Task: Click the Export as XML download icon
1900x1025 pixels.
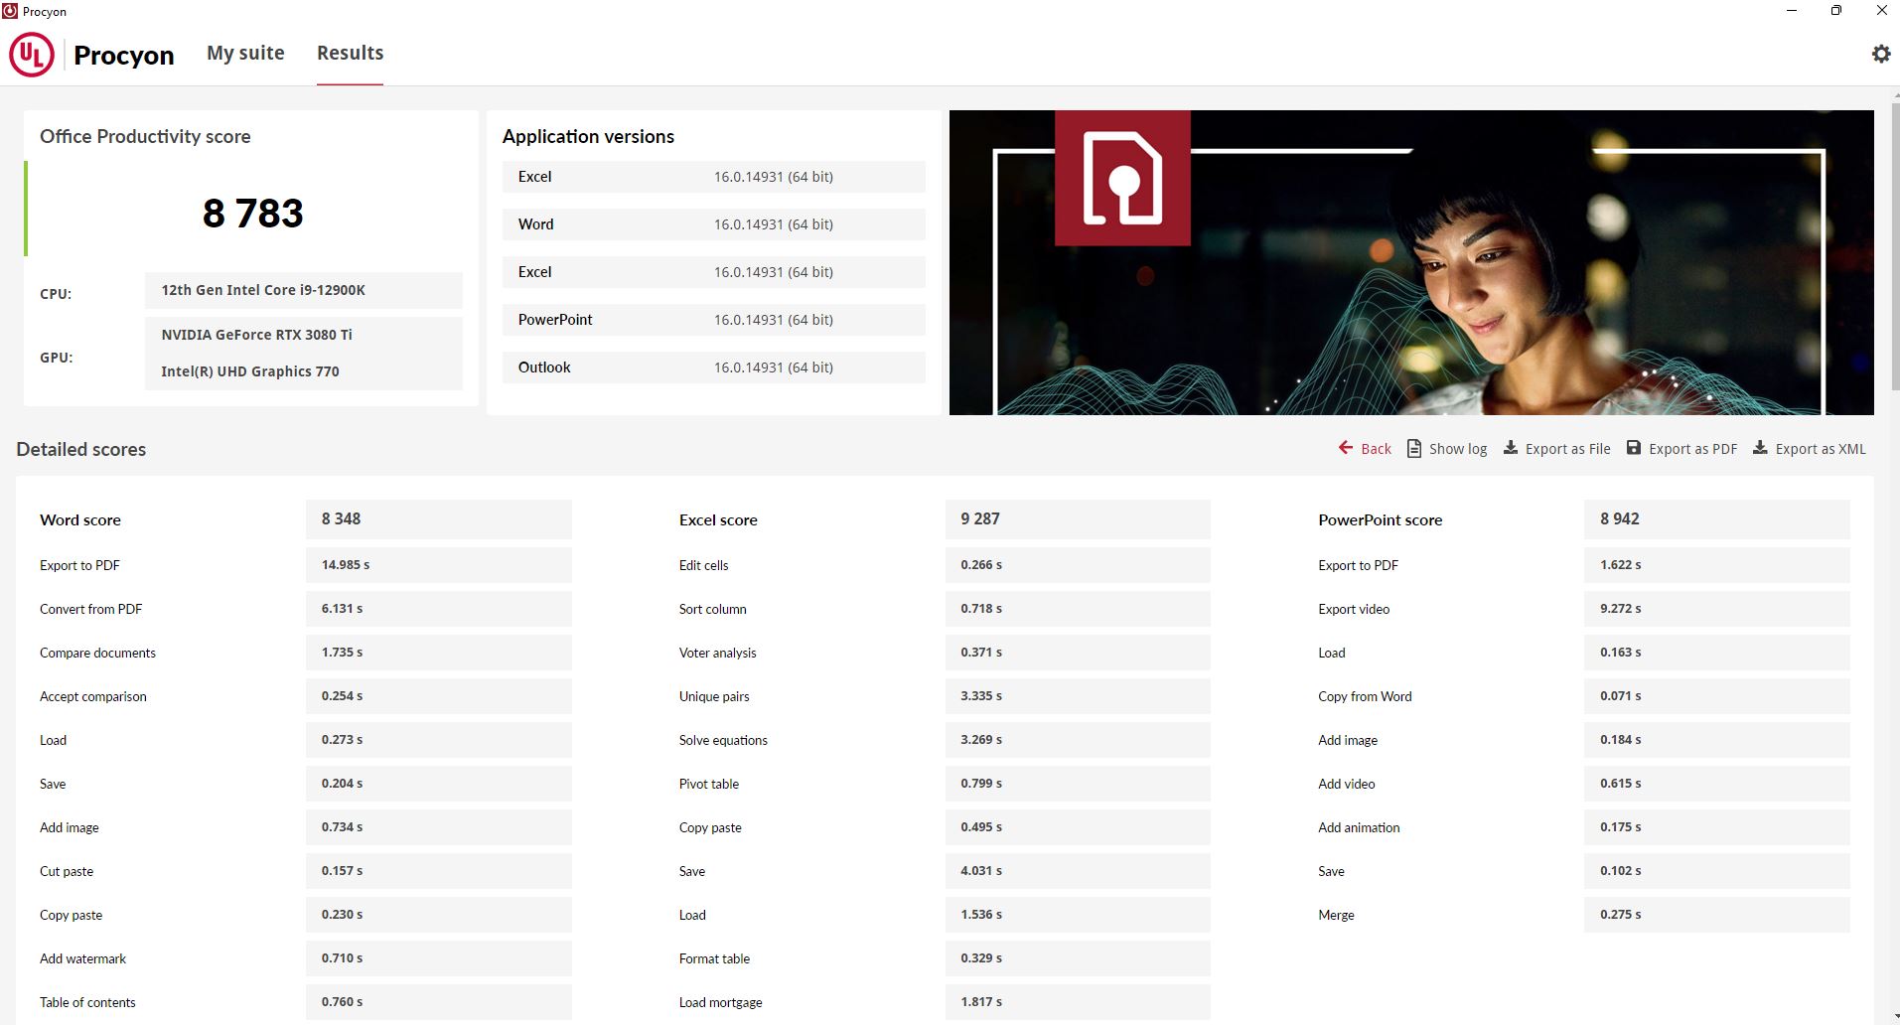Action: tap(1760, 448)
